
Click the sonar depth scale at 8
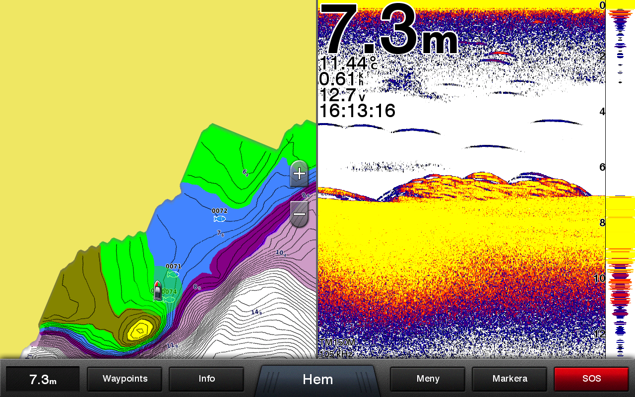[x=600, y=222]
